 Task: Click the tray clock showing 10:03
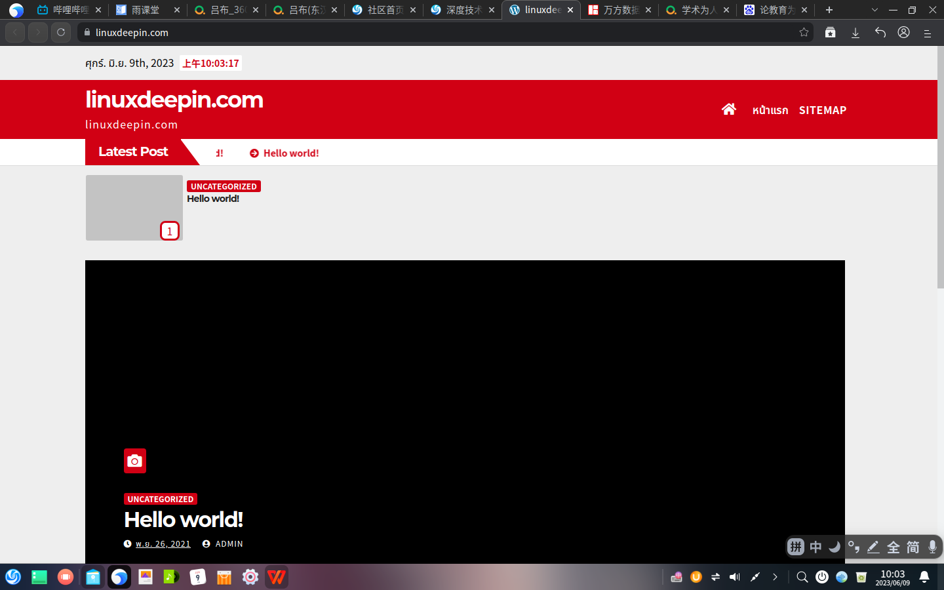(893, 578)
